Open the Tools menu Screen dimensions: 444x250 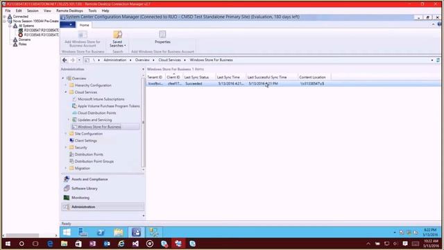point(92,11)
